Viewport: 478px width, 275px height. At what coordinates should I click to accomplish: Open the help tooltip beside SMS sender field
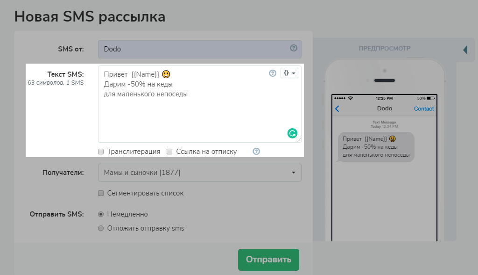tap(295, 49)
